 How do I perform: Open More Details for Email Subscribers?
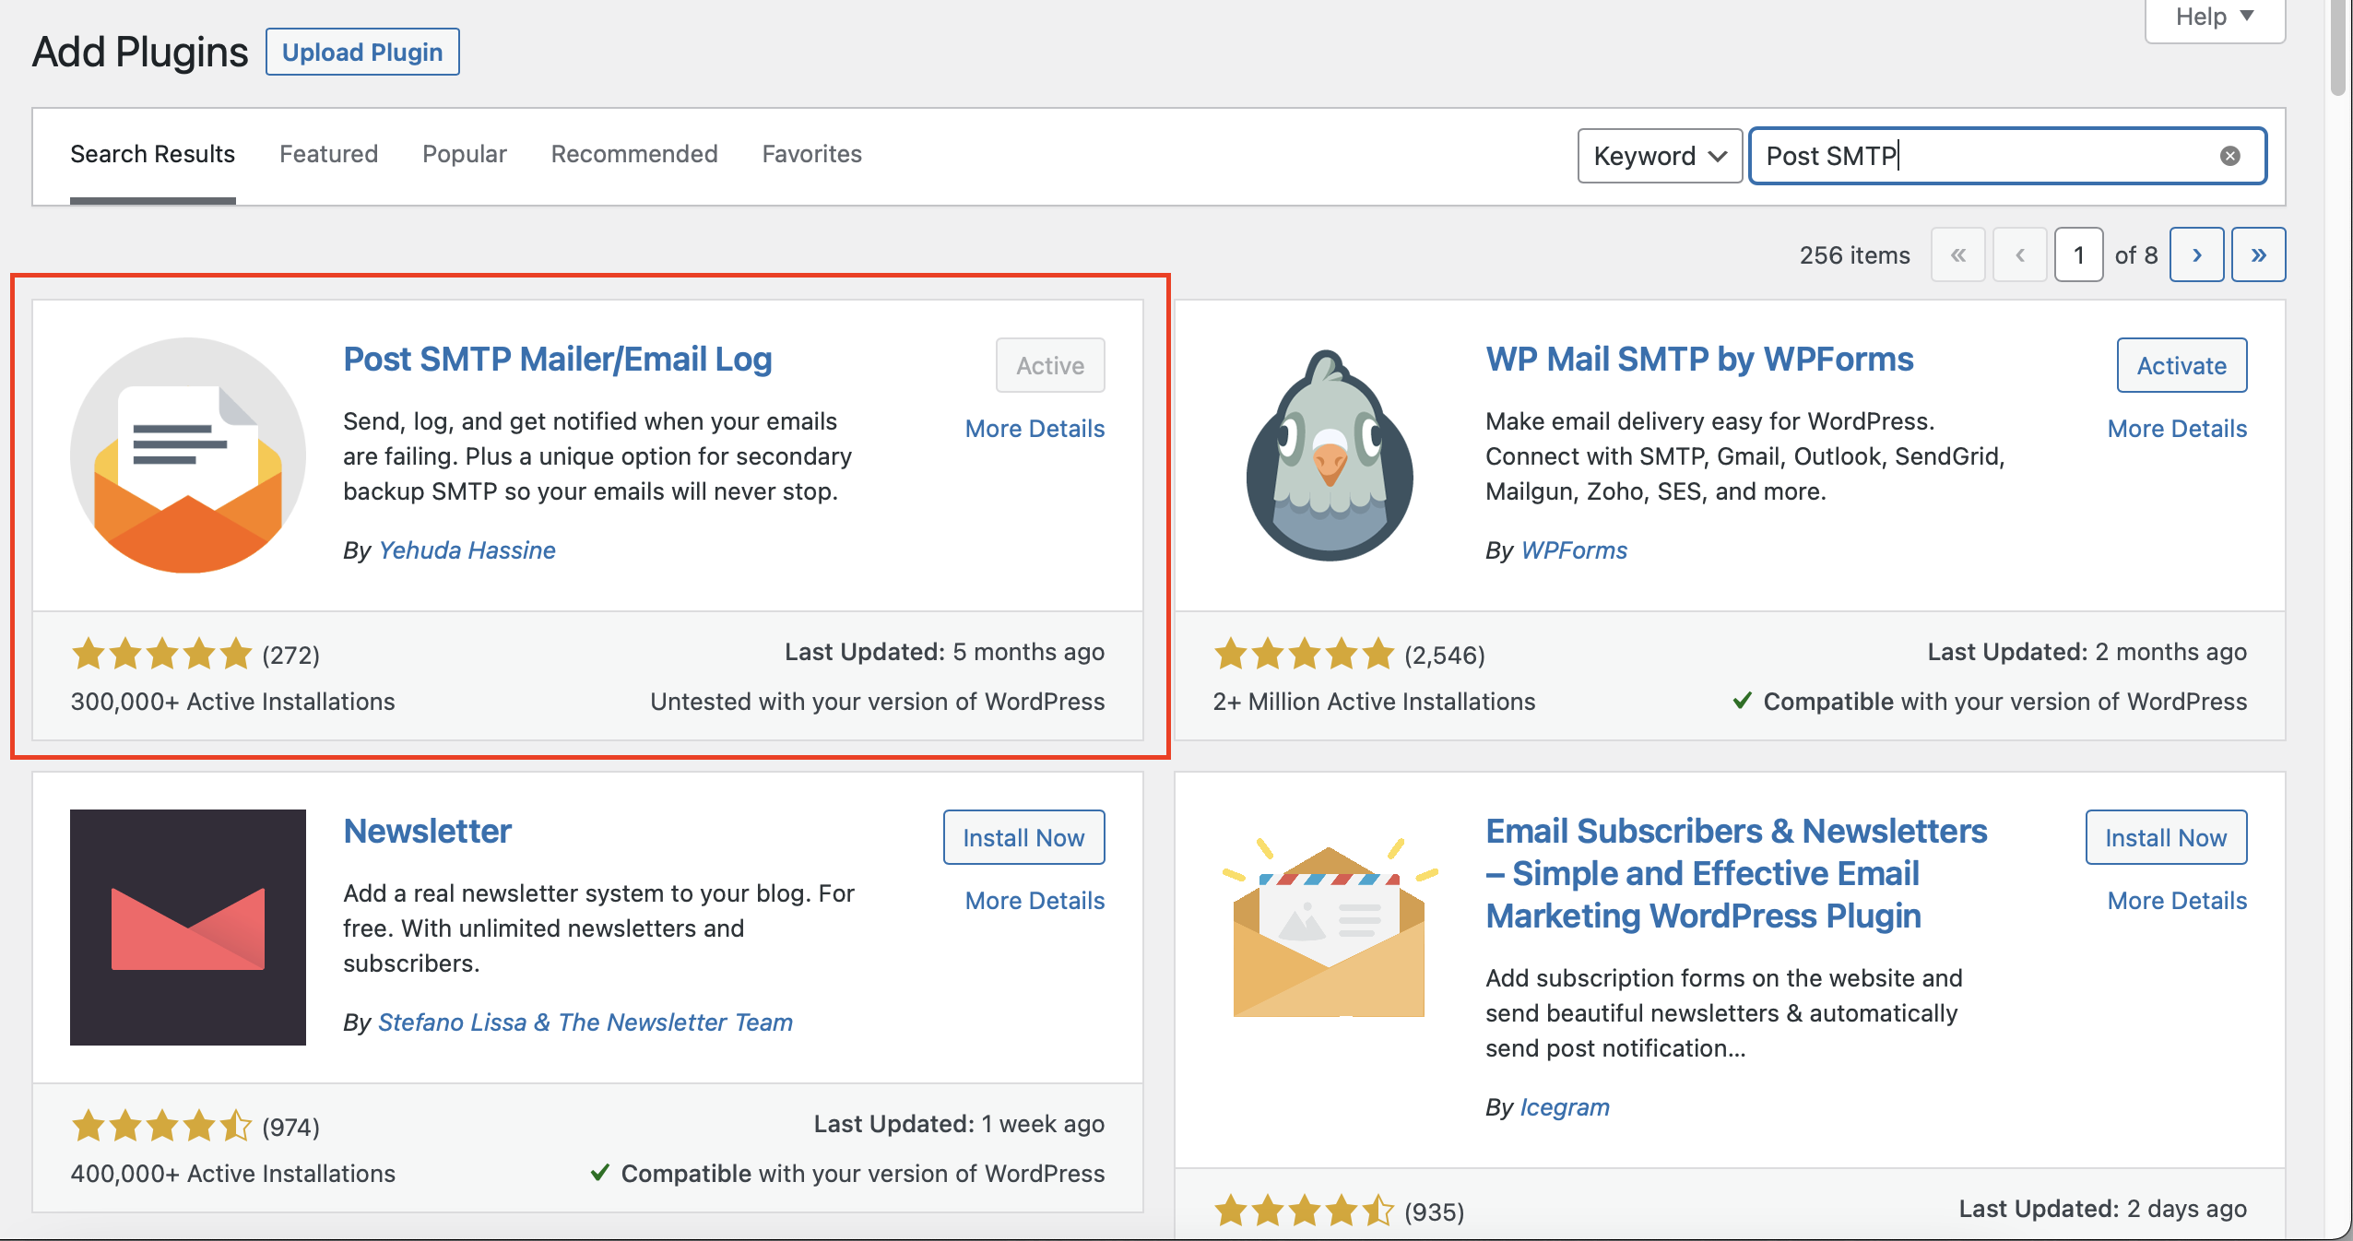point(2177,901)
